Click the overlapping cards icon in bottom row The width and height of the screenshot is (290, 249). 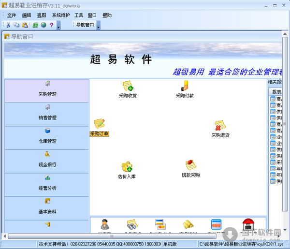[x=160, y=224]
